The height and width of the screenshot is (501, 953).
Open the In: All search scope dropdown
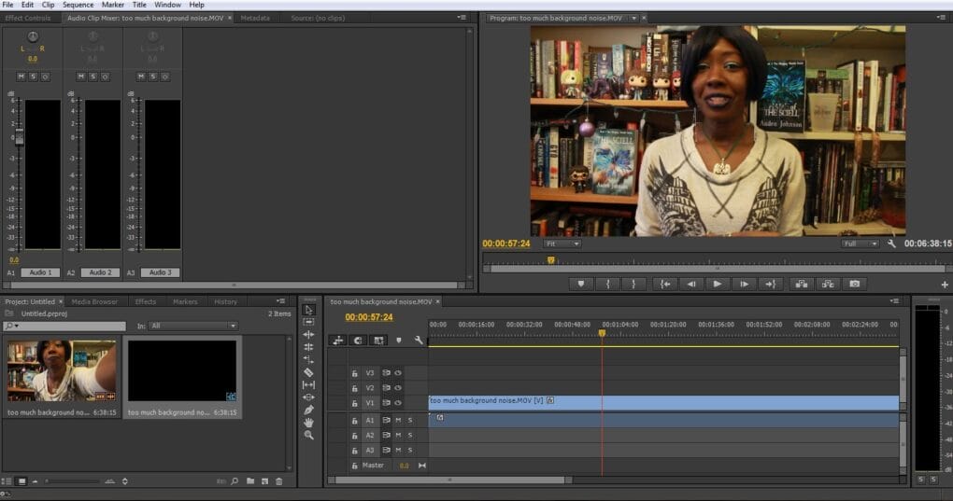[193, 326]
